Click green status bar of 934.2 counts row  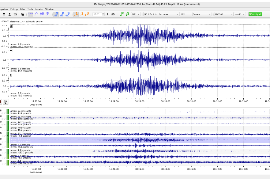click(x=7, y=112)
